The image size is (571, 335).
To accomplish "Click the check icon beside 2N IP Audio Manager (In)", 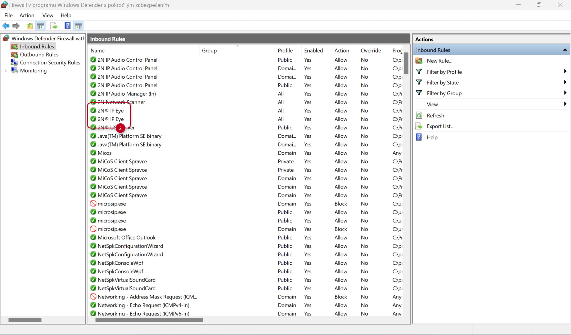I will point(93,93).
